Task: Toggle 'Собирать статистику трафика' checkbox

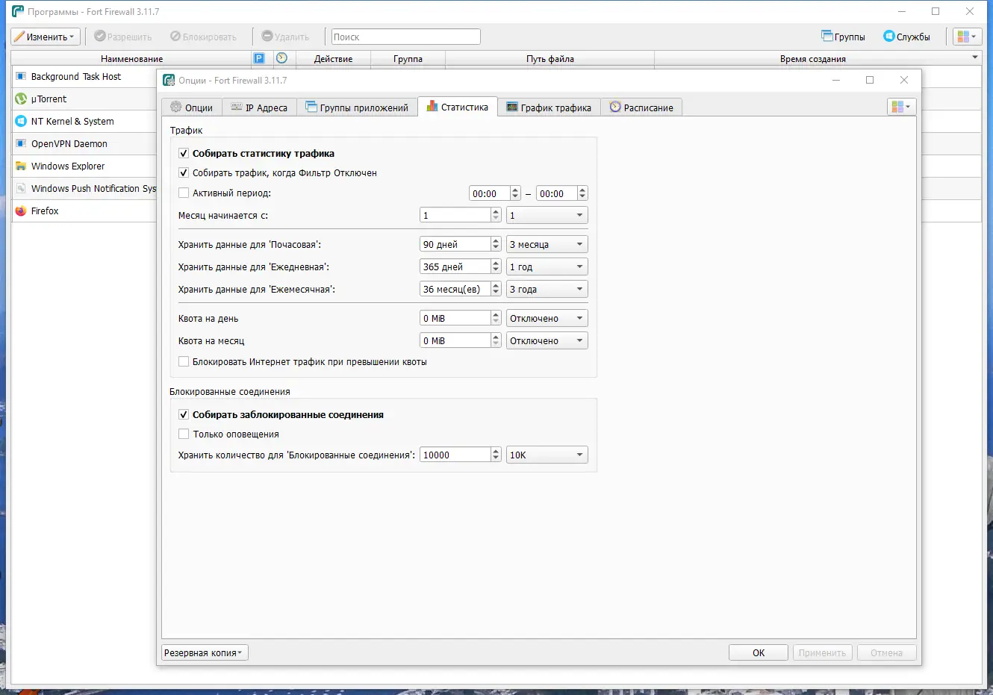Action: 184,153
